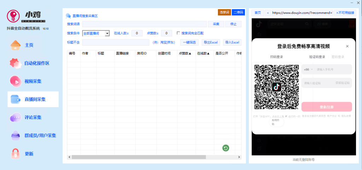Image resolution: width=362 pixels, height=170 pixels.
Task: Click the green refresh icon in table
Action: point(226,148)
